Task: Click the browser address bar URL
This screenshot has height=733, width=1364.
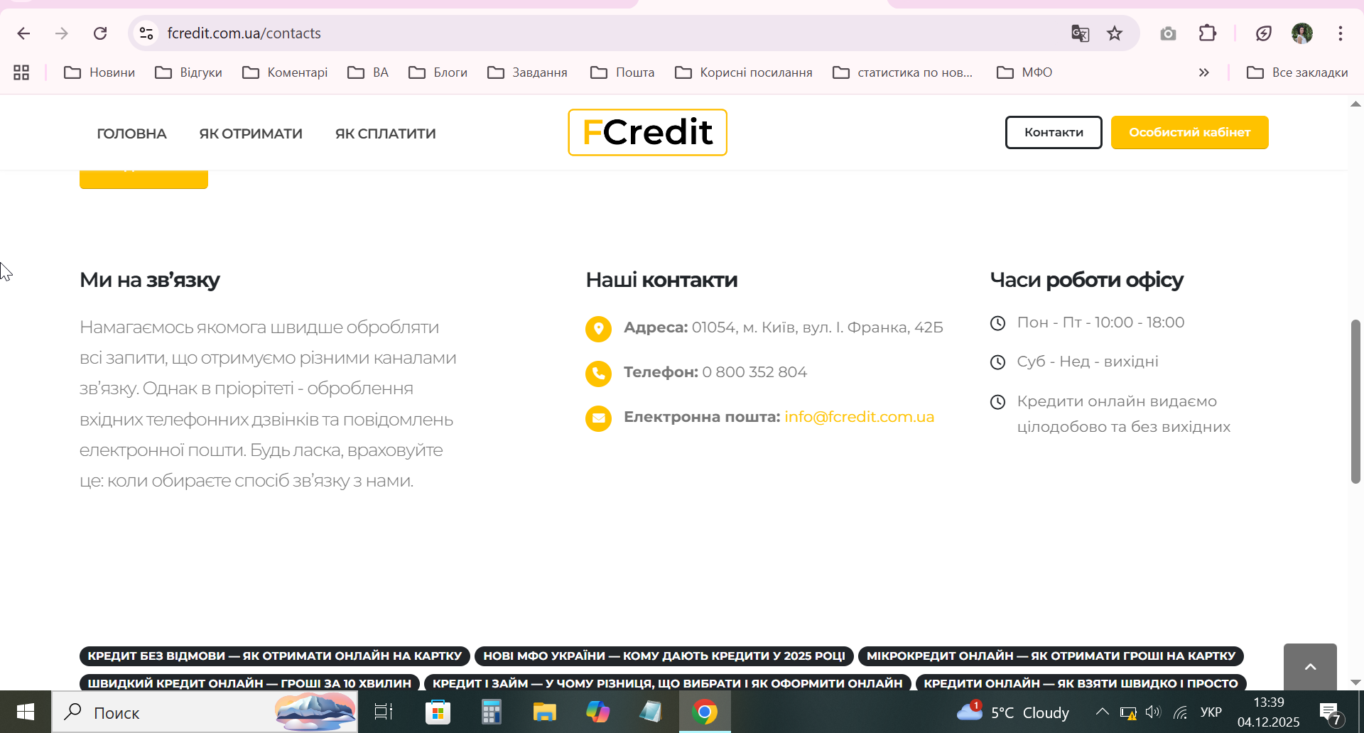Action: (244, 33)
